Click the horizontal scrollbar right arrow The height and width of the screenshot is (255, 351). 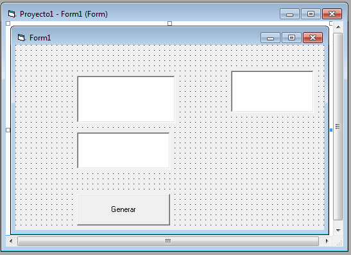(x=327, y=241)
